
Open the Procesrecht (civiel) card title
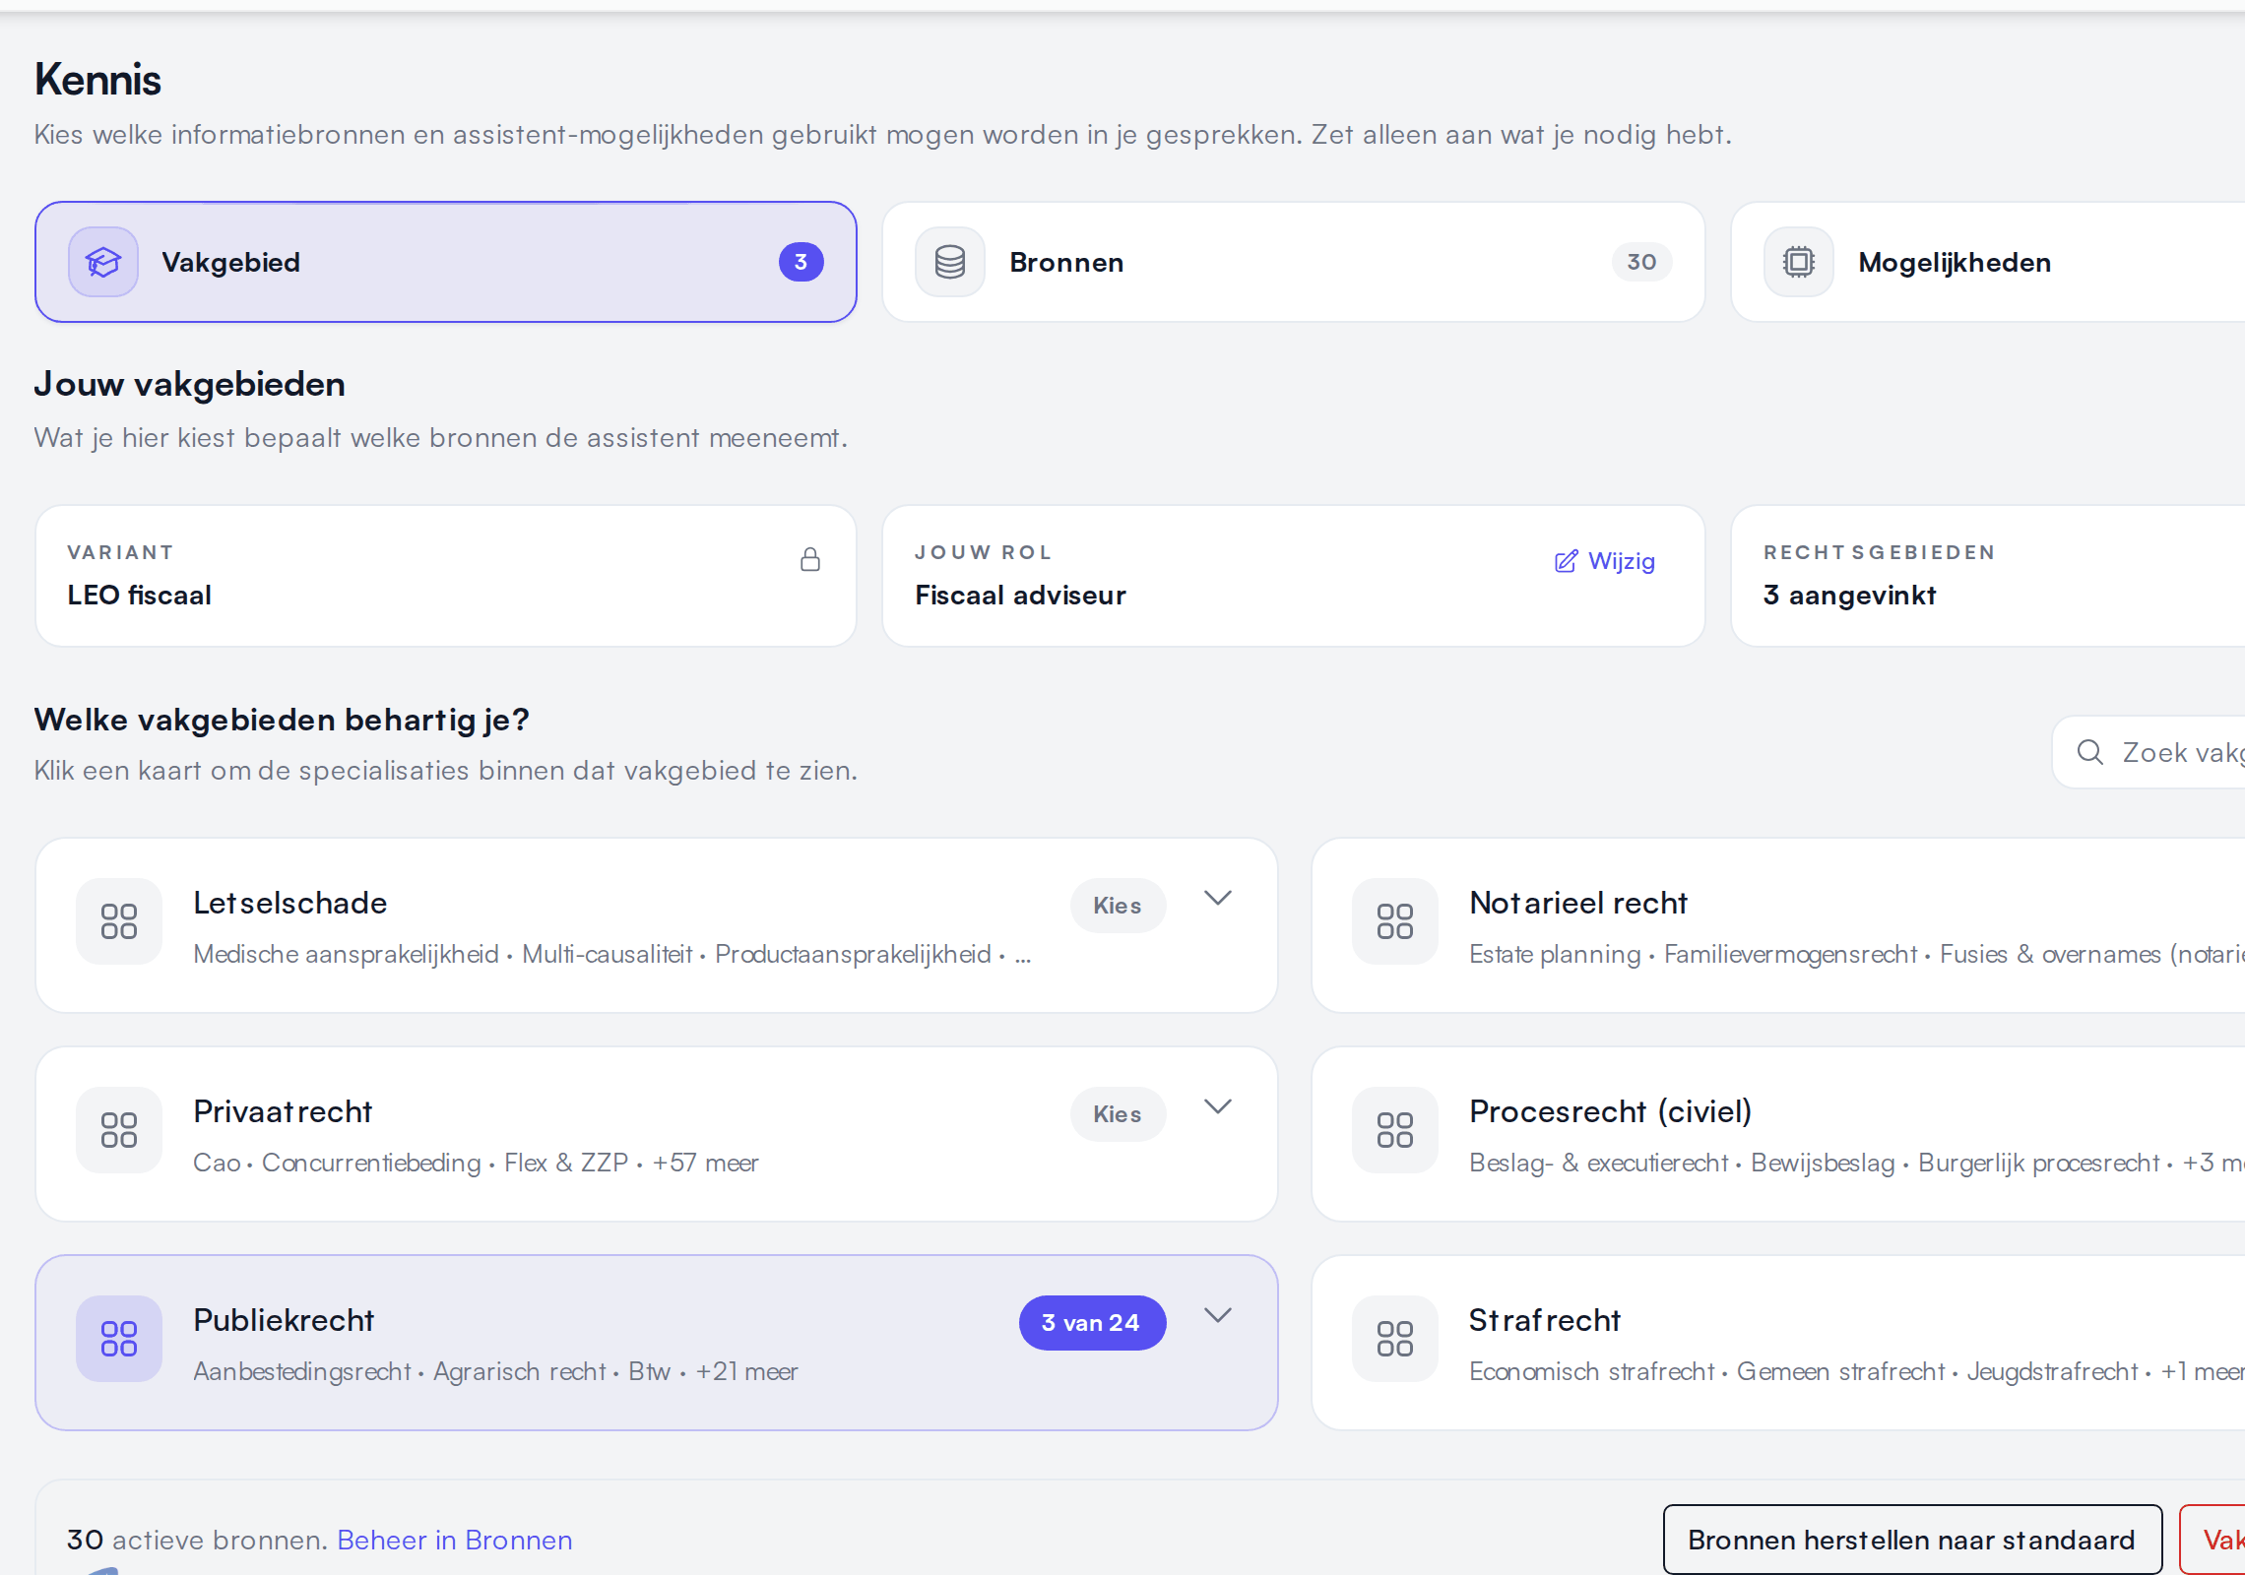click(x=1611, y=1111)
